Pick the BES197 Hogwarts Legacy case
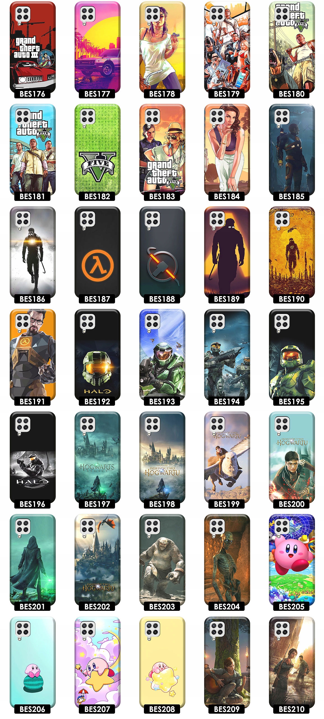This screenshot has height=719, width=324. point(97,457)
